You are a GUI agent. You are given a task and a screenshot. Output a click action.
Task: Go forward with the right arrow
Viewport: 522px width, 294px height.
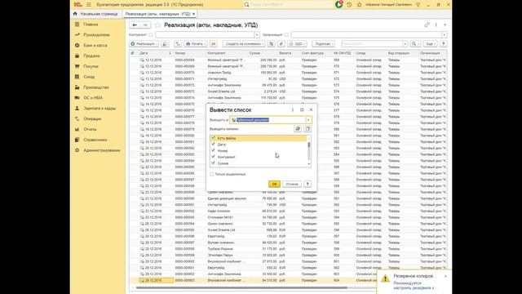[145, 25]
